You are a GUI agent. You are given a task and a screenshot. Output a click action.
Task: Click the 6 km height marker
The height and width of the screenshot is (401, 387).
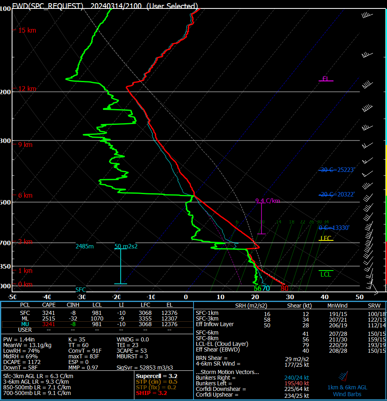(x=25, y=195)
